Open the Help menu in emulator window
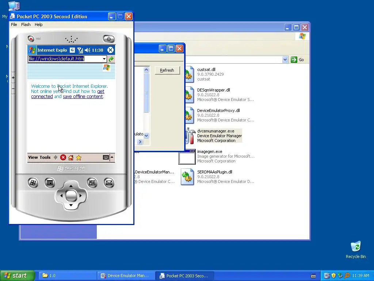This screenshot has width=374, height=281. [x=38, y=25]
